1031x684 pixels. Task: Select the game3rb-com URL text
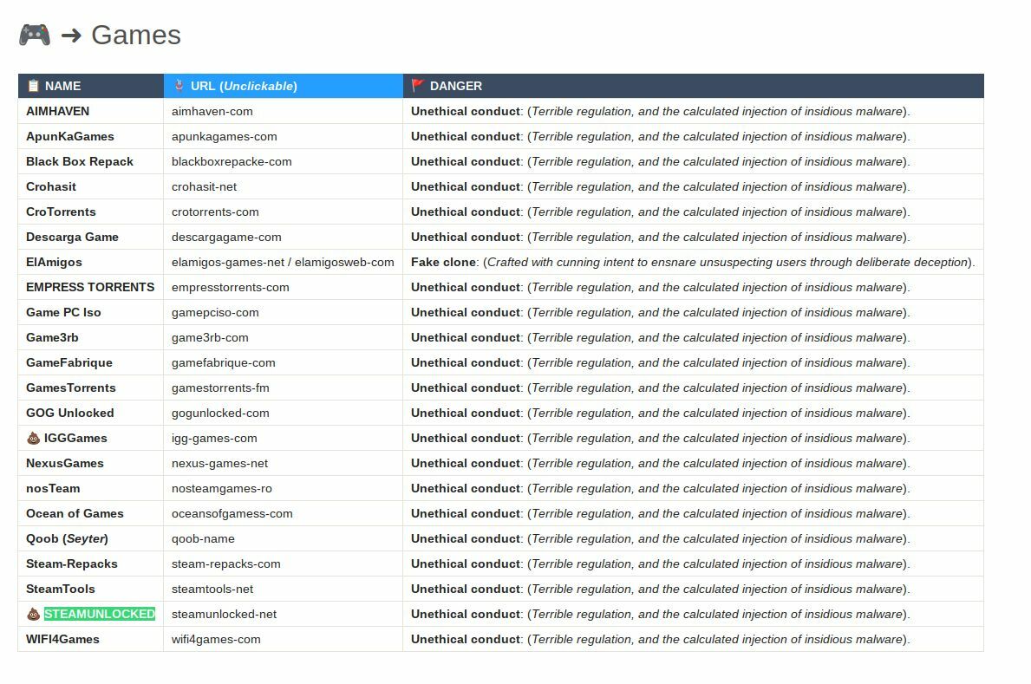tap(210, 338)
